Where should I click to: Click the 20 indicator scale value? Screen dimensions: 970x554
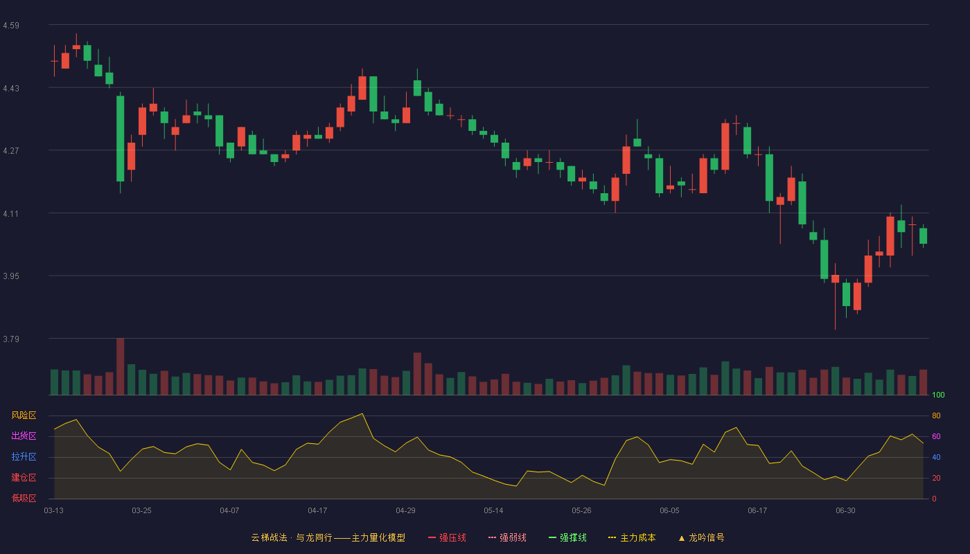pos(936,478)
